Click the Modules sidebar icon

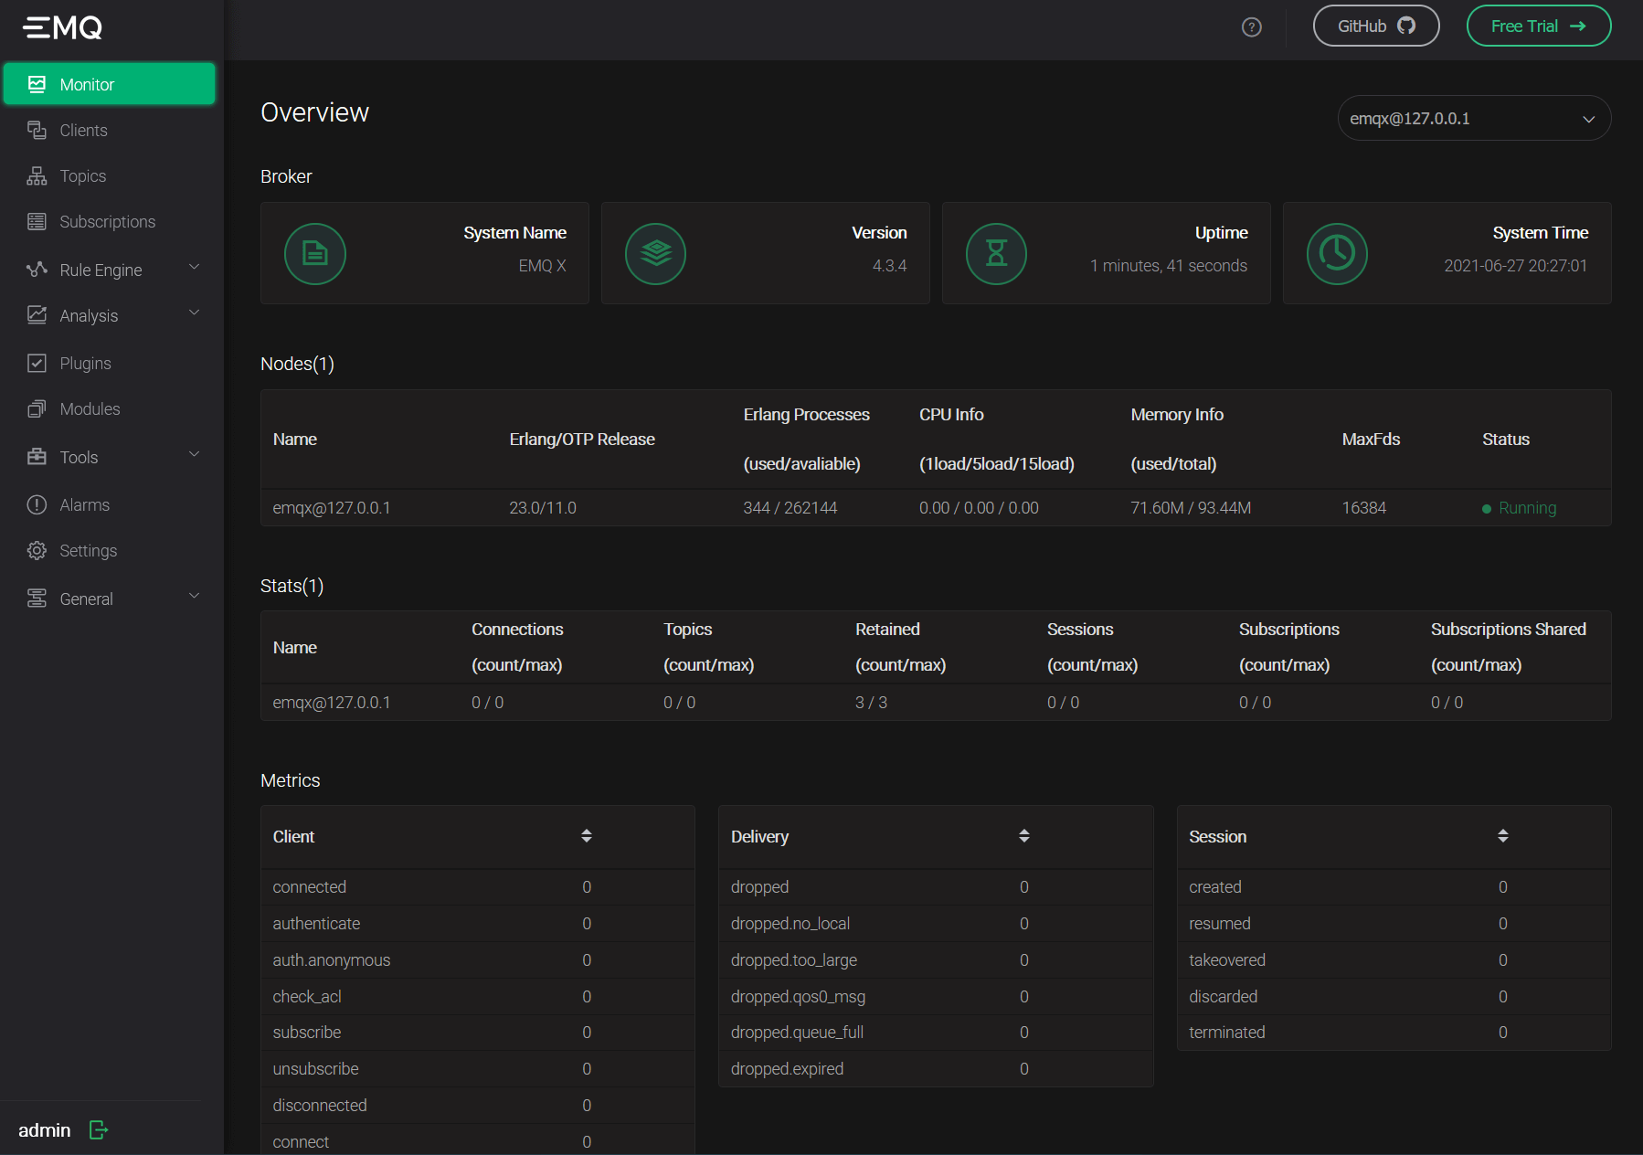coord(37,408)
